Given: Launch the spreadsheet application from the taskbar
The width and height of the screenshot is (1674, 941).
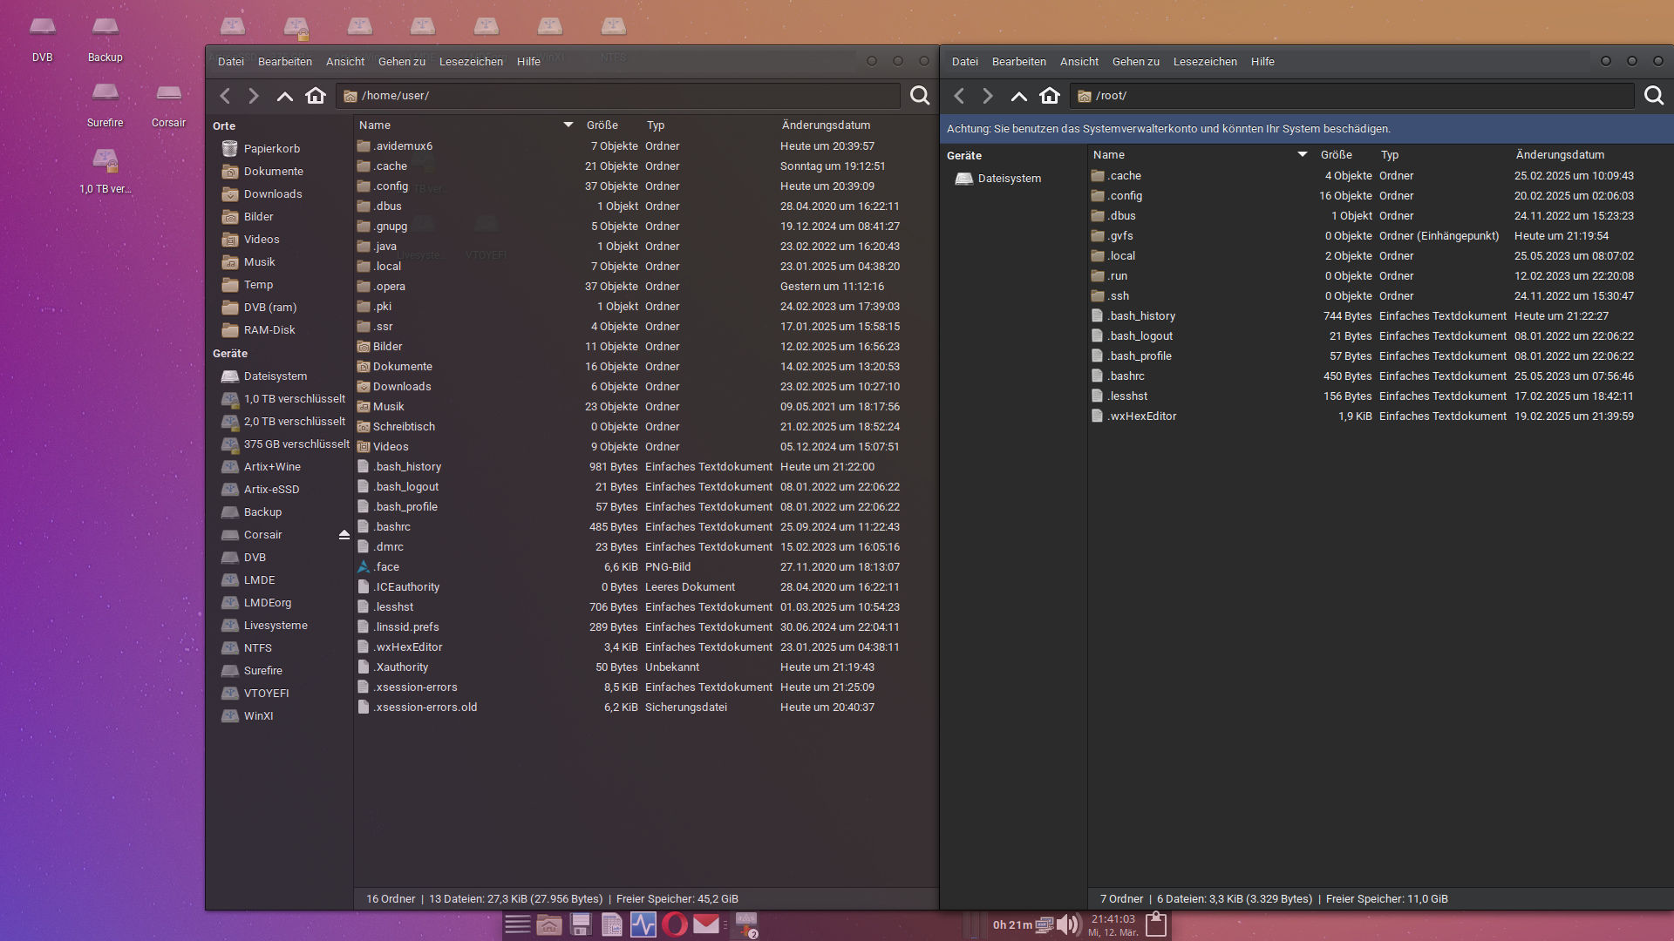Looking at the screenshot, I should (x=612, y=925).
